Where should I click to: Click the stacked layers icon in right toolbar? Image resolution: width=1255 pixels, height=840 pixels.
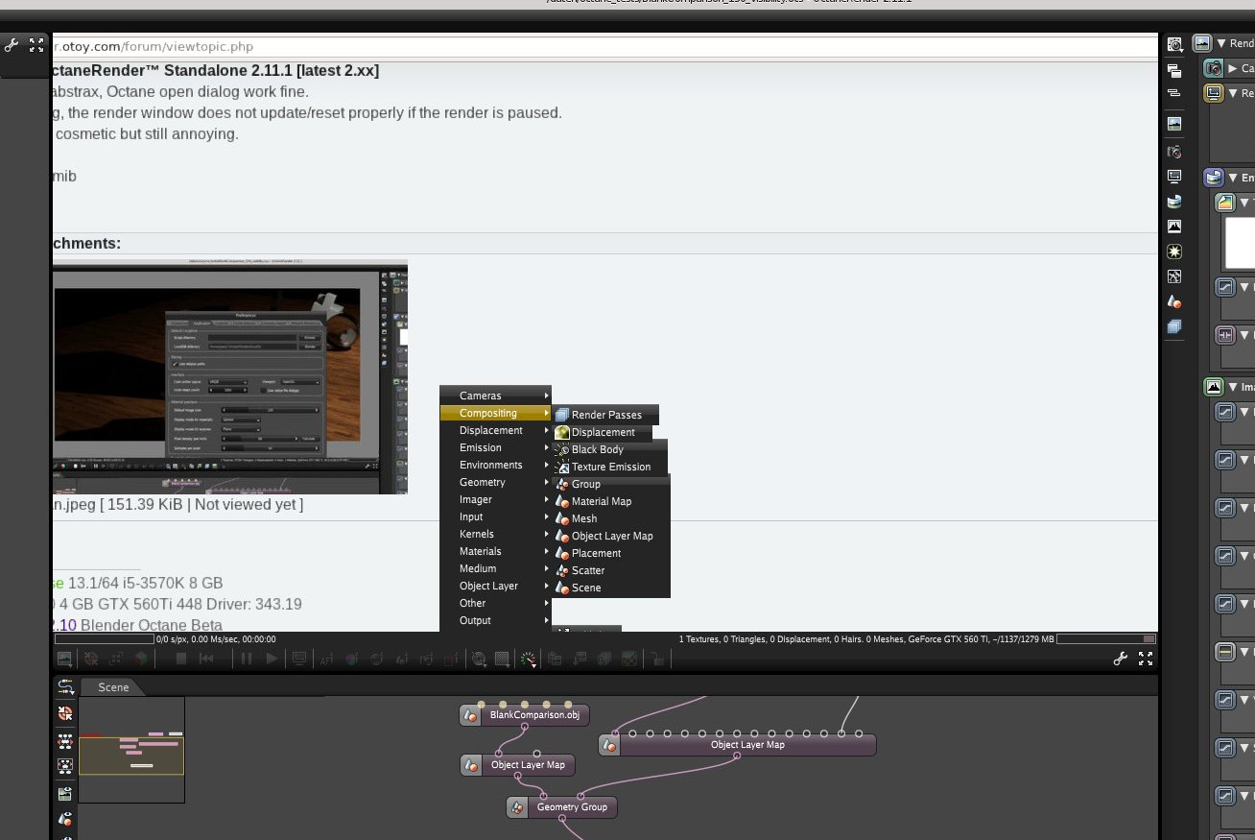point(1174,326)
